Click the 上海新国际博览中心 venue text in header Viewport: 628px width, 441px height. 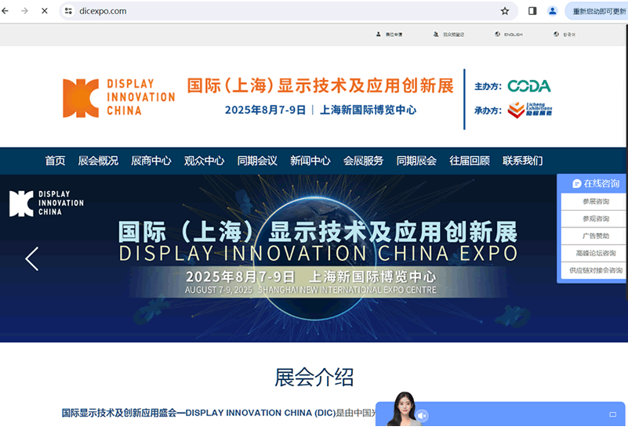coord(368,110)
